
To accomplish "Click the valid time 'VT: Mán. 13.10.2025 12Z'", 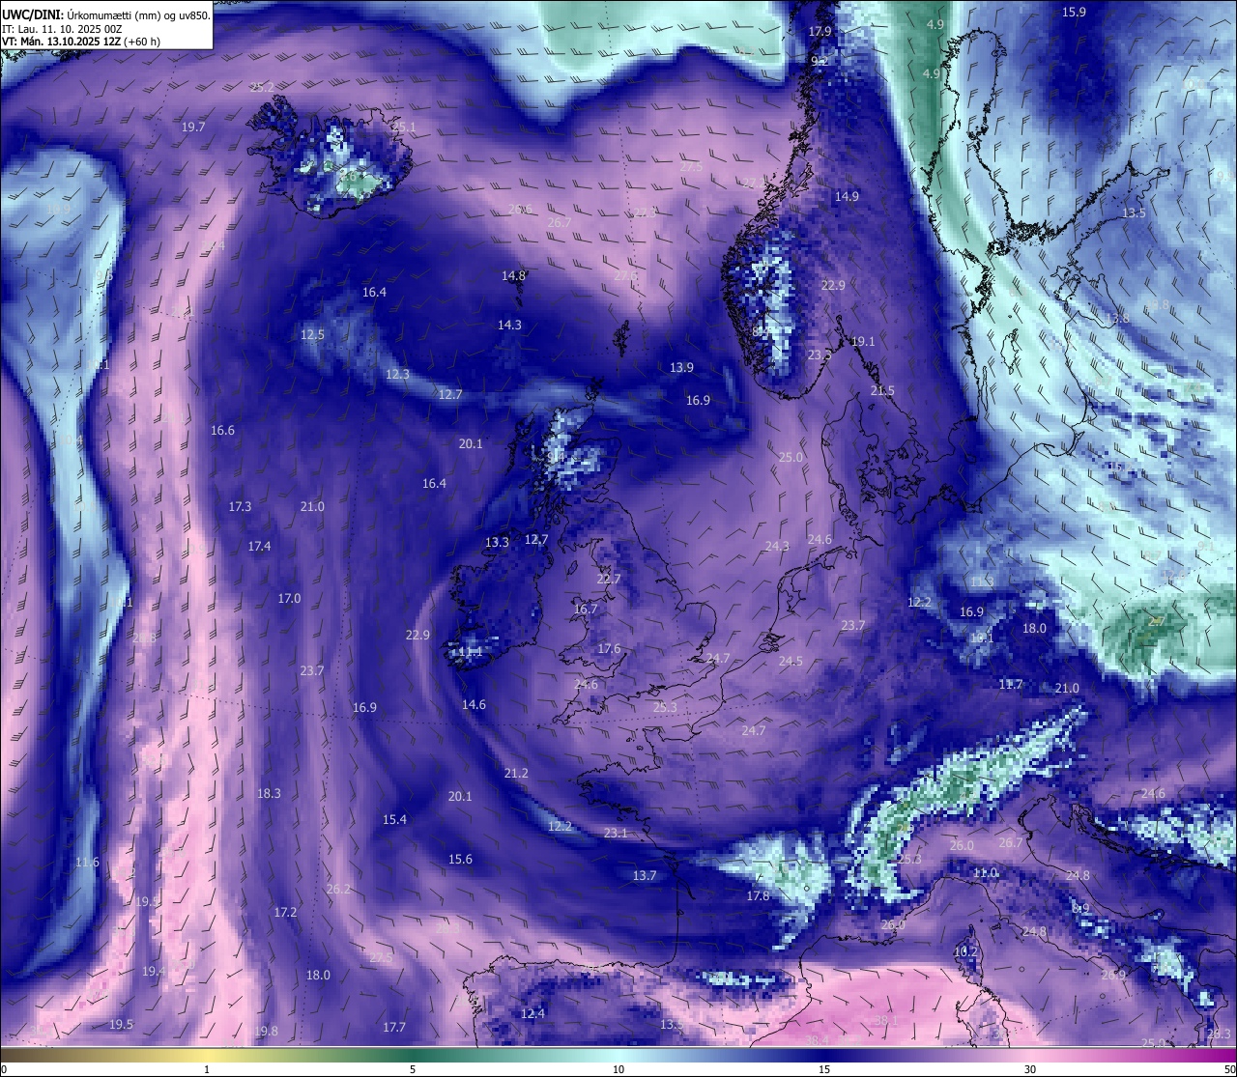I will pos(61,42).
